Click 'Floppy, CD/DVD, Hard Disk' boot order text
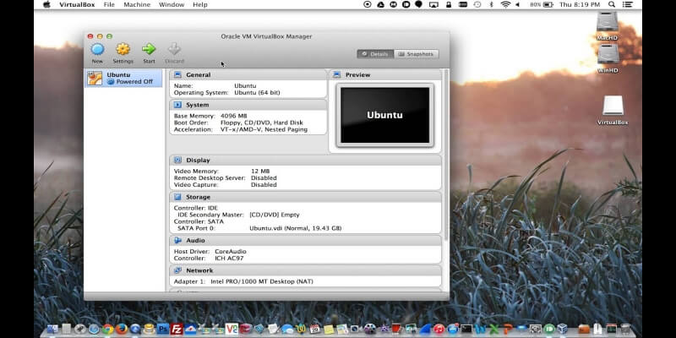The image size is (676, 338). pos(262,123)
